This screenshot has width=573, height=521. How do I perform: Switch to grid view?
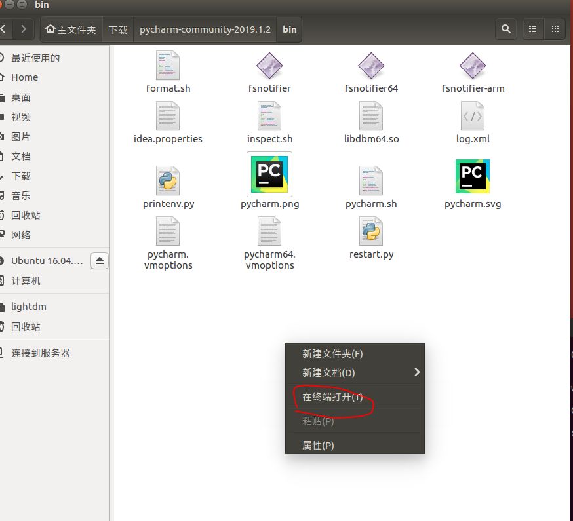(555, 29)
